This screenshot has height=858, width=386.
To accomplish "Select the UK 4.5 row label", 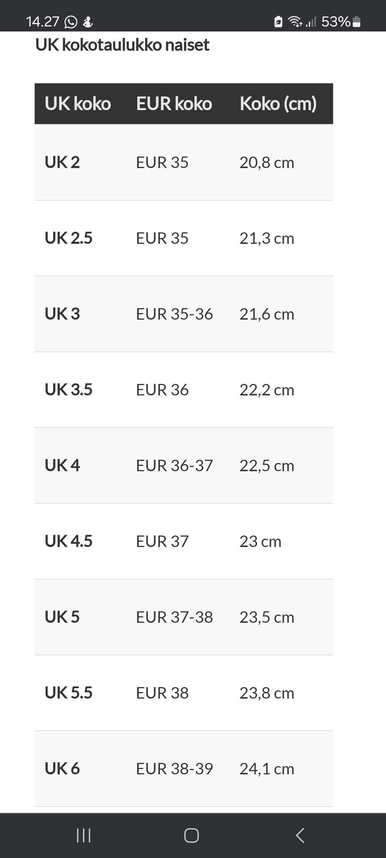I will 68,541.
